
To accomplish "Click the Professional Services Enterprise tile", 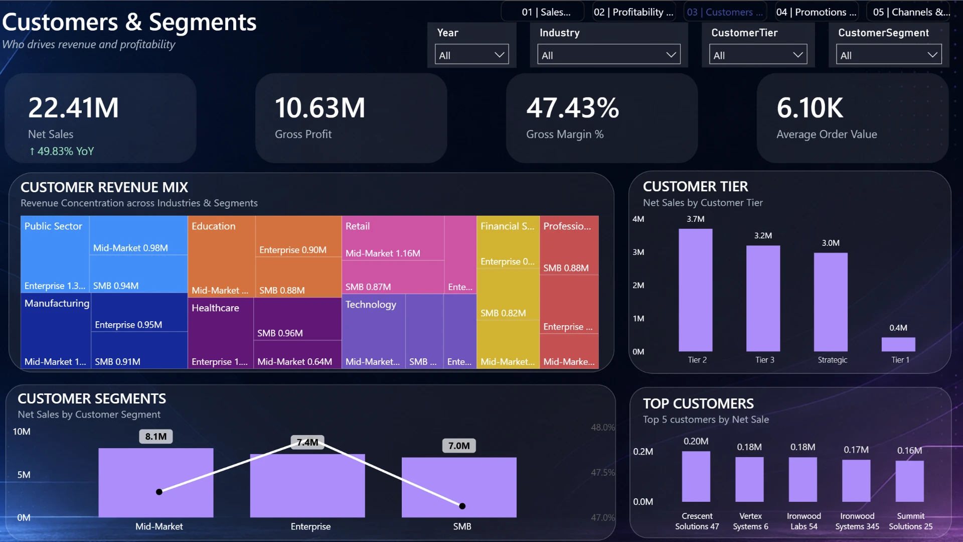I will [x=569, y=305].
